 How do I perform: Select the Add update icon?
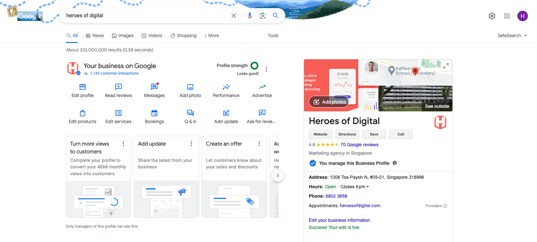click(226, 113)
